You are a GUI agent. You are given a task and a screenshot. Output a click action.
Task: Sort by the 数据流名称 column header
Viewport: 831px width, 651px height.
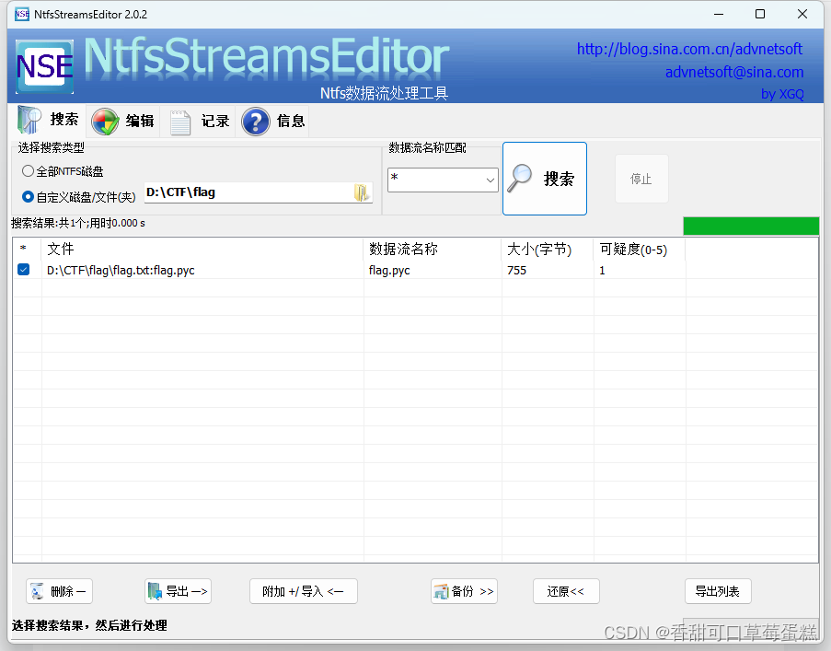[433, 249]
